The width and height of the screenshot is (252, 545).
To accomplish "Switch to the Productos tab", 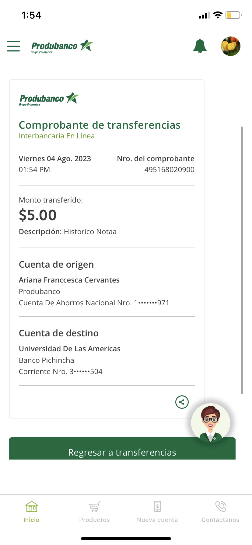I will pos(94,512).
